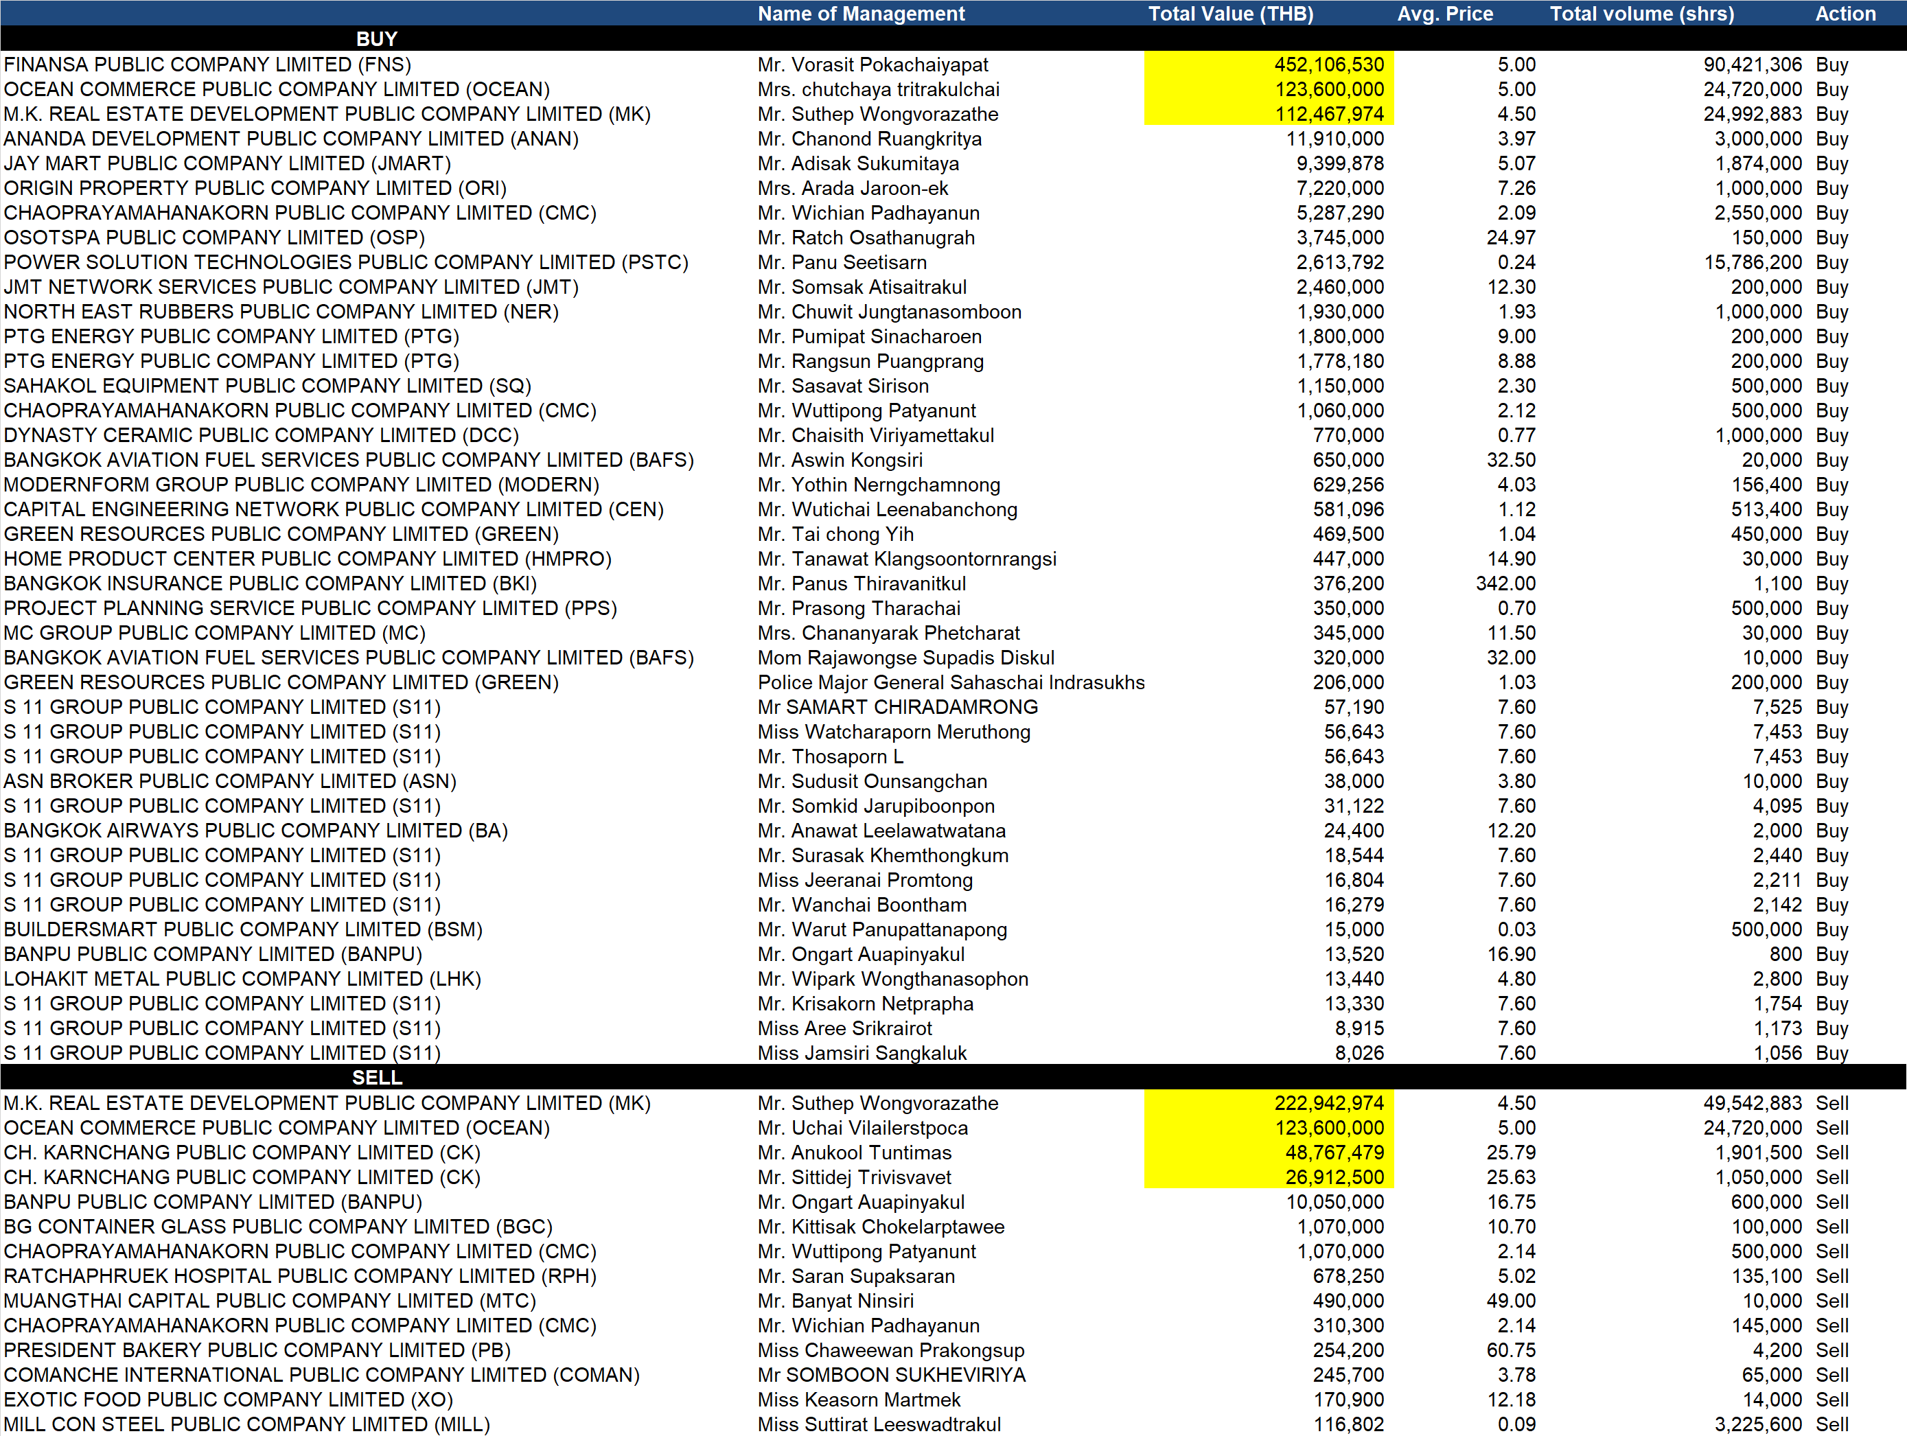This screenshot has height=1436, width=1907.
Task: Click Mr. Surasak Khemthongkum cell
Action: pyautogui.click(x=883, y=855)
